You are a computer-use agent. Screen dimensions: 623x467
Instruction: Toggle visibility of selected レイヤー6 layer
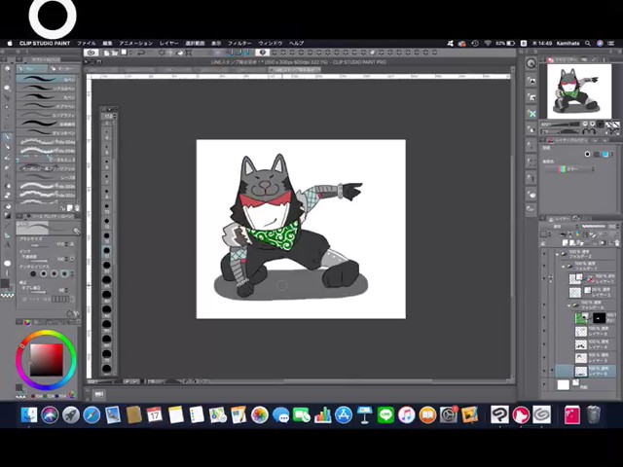[x=544, y=372]
